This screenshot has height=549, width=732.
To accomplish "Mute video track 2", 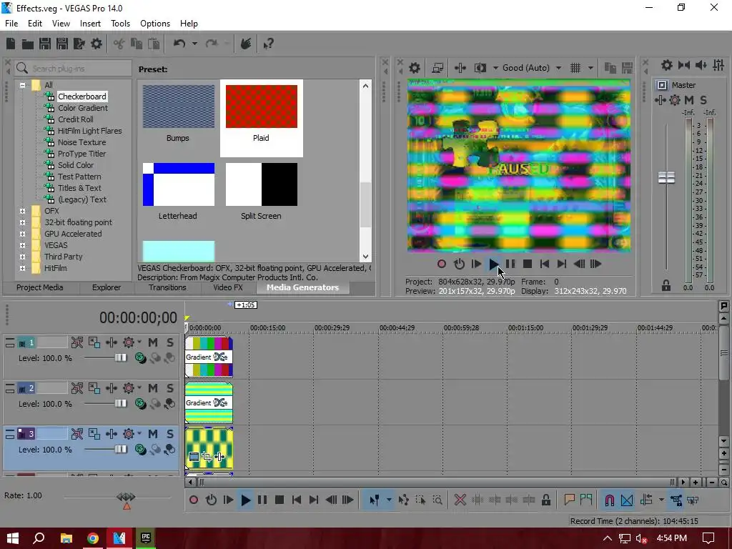I will point(153,388).
